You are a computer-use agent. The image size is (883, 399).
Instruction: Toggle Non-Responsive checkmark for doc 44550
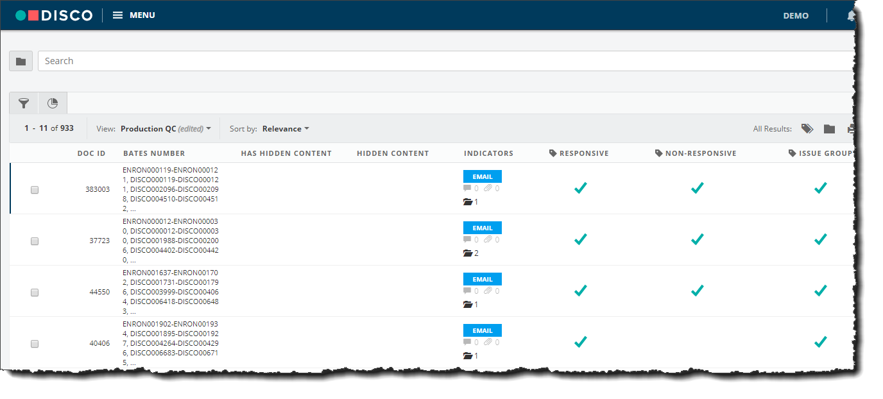[x=698, y=291]
